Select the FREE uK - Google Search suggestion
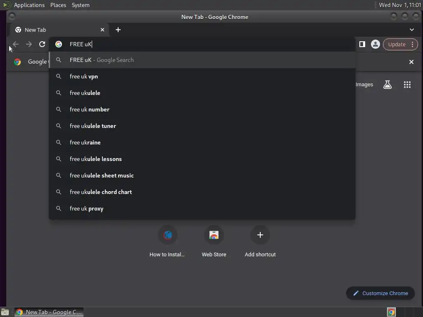The image size is (423, 317). pos(202,60)
